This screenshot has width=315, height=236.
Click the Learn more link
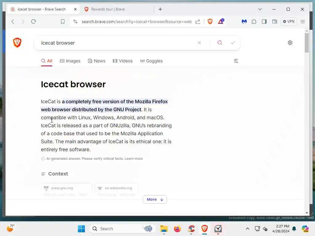point(134,159)
